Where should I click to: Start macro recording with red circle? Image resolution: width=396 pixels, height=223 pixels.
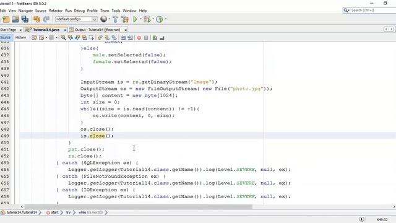click(x=139, y=38)
